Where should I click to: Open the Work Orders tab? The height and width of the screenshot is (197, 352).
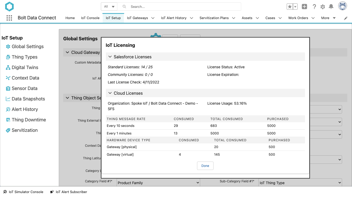298,18
